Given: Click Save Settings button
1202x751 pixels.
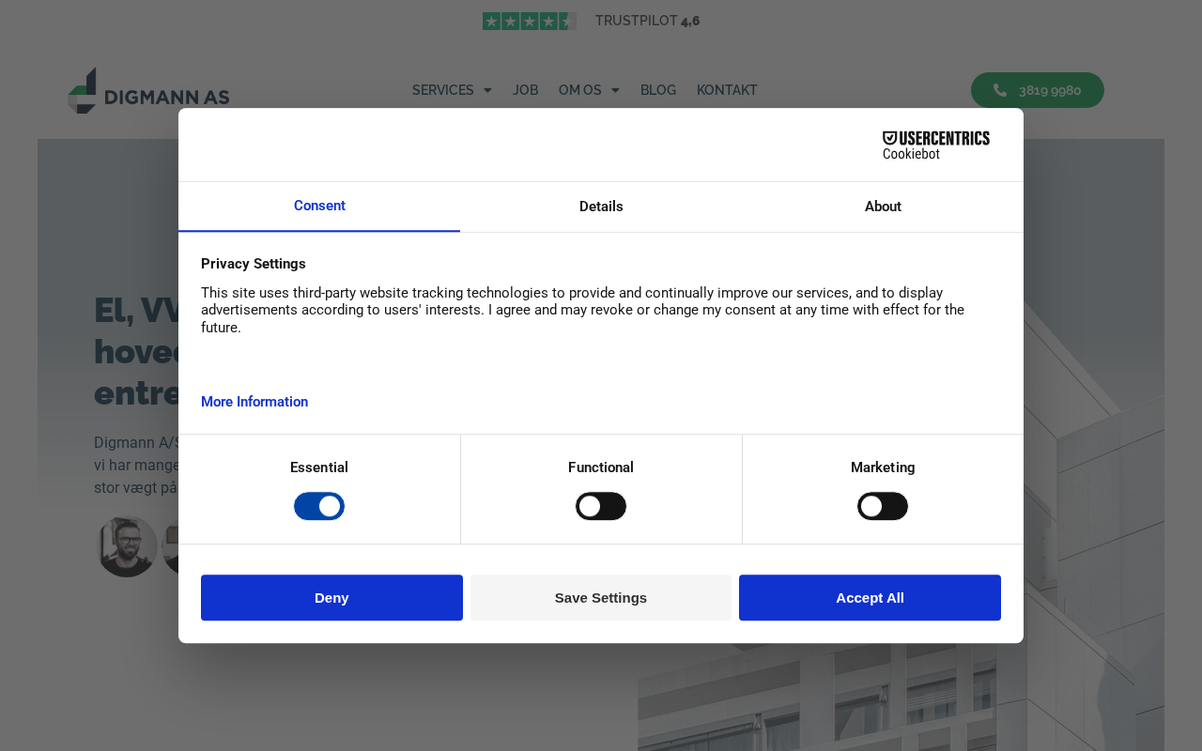Looking at the screenshot, I should 601,598.
